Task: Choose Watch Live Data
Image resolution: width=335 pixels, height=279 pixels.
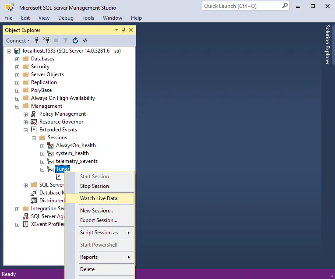Action: [x=99, y=198]
